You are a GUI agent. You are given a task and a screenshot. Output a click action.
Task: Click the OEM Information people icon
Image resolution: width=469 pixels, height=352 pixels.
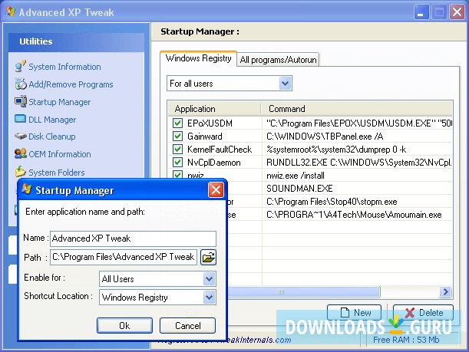[x=20, y=153]
